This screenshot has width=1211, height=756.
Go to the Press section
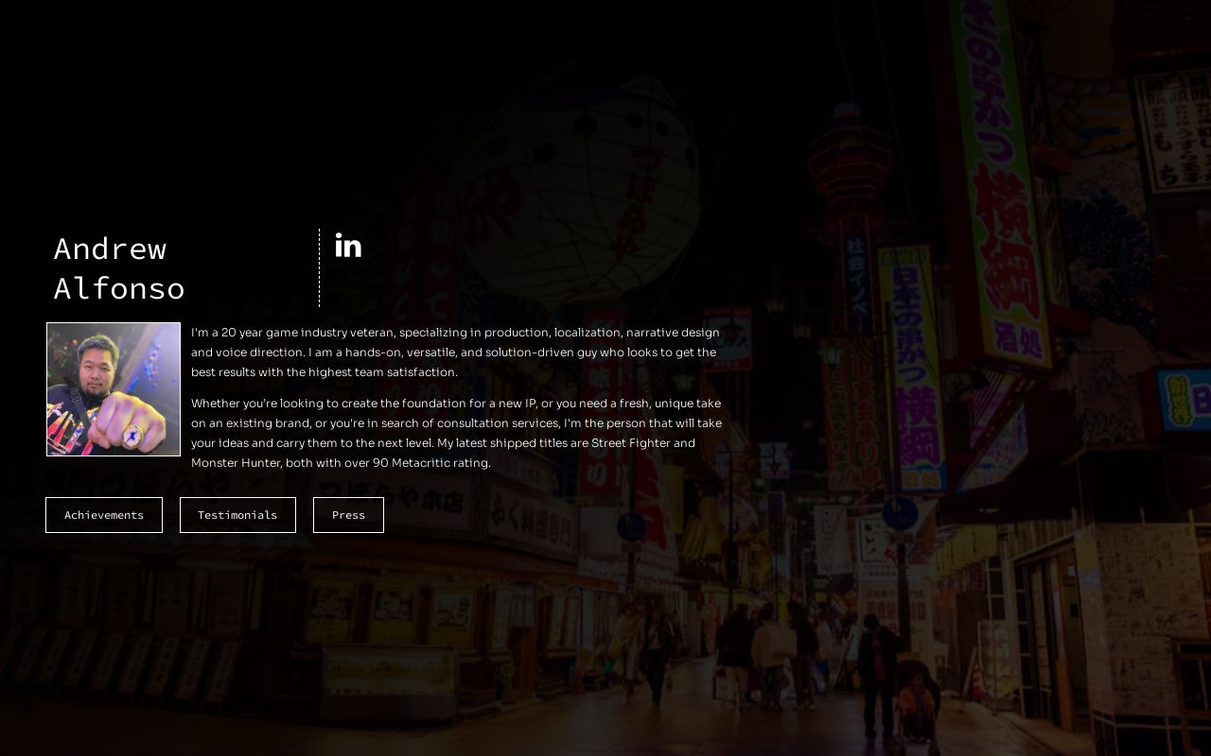348,515
